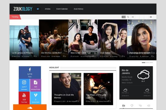Image resolution: width=166 pixels, height=110 pixels.
Task: Click the 76 - 89 forecast cloud icon
Action: (147, 90)
